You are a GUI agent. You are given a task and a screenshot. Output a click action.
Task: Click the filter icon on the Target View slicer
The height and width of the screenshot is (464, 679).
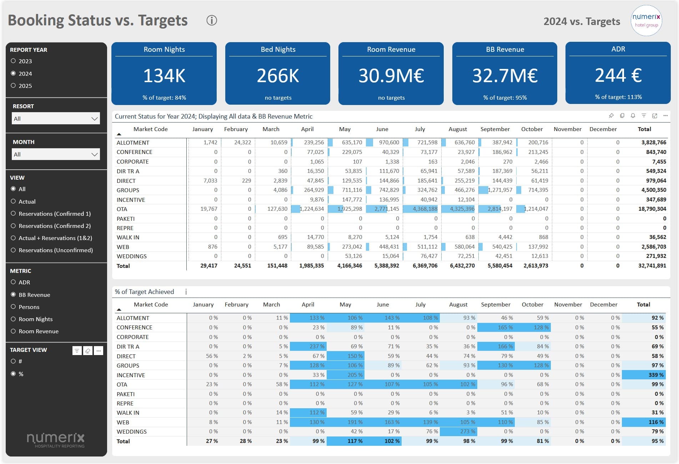pyautogui.click(x=77, y=351)
